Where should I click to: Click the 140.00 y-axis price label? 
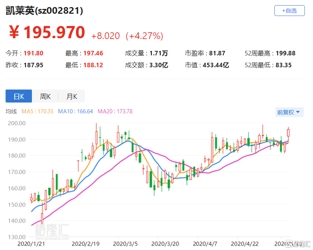pos(17,221)
